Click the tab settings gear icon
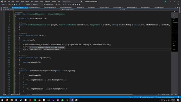This screenshot has width=181, height=102. tap(177, 8)
